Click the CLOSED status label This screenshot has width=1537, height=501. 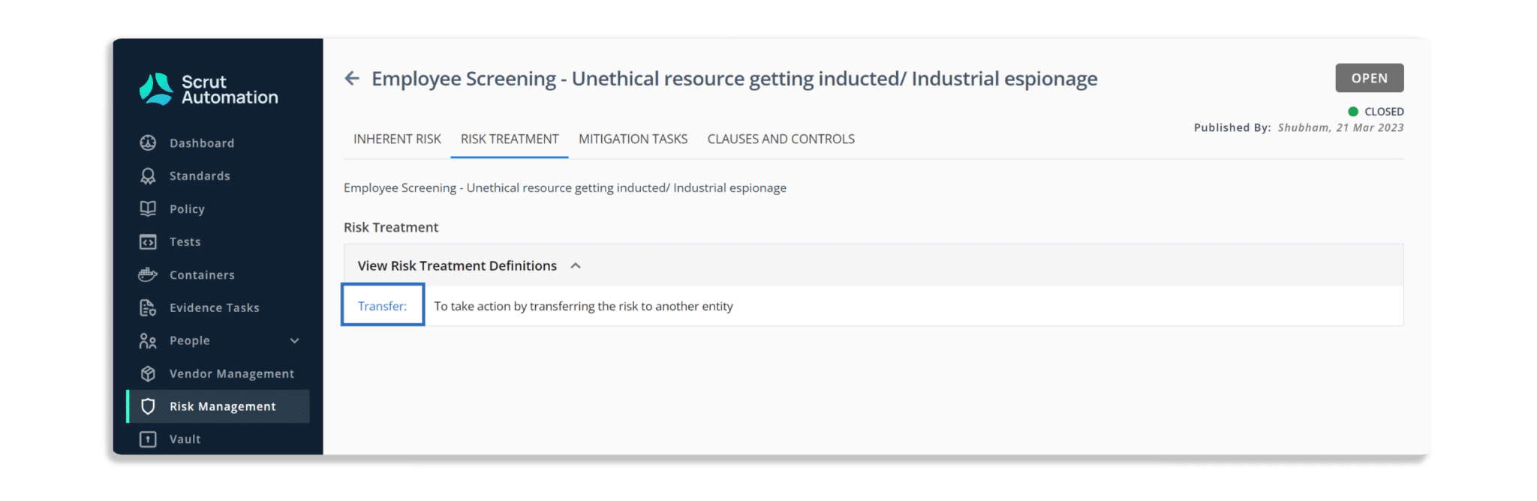pos(1384,111)
